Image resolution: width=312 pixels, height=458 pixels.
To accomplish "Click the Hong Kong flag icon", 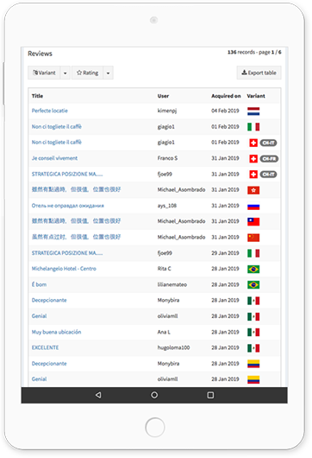I will [x=253, y=190].
